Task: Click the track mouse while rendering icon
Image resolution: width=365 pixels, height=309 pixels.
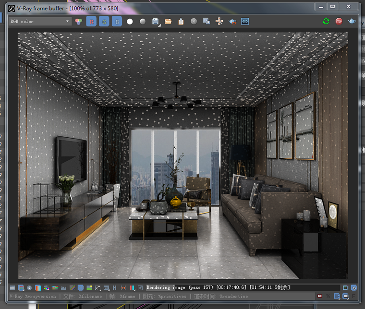Action: tap(219, 22)
